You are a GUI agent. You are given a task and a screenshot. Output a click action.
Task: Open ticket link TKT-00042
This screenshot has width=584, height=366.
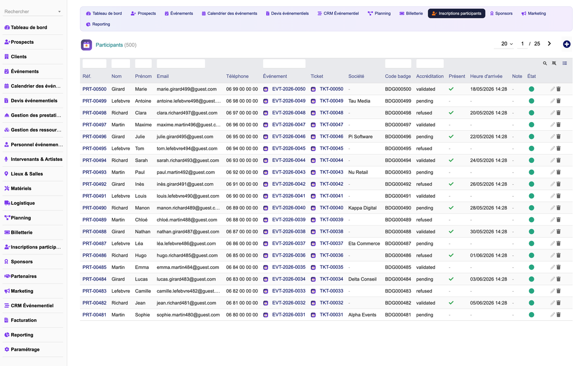331,184
